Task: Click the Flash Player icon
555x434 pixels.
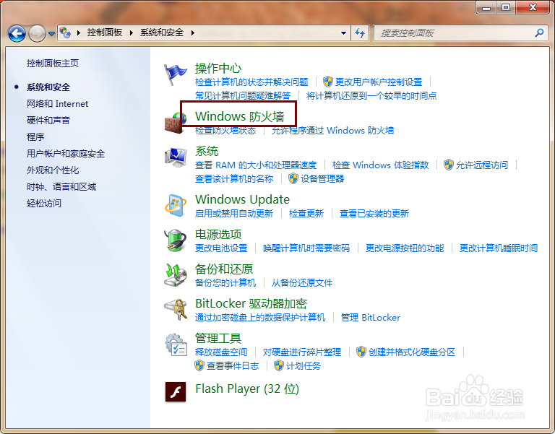Action: tap(175, 392)
